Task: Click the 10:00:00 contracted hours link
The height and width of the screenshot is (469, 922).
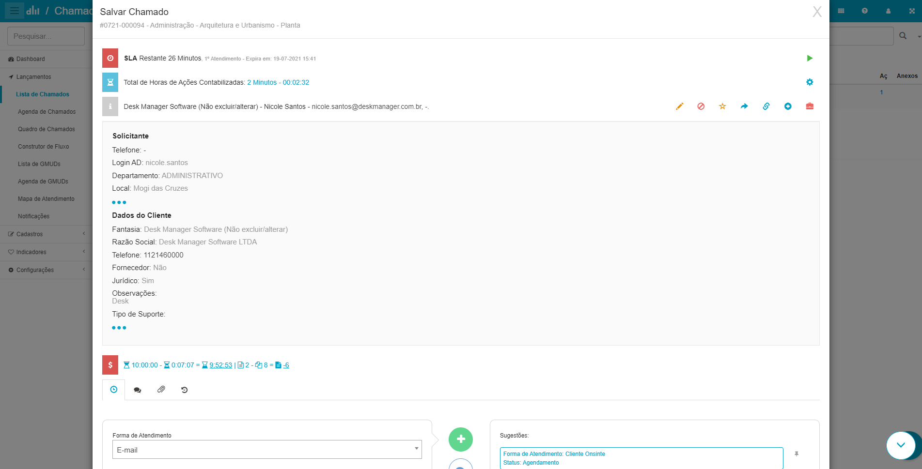Action: (x=144, y=365)
